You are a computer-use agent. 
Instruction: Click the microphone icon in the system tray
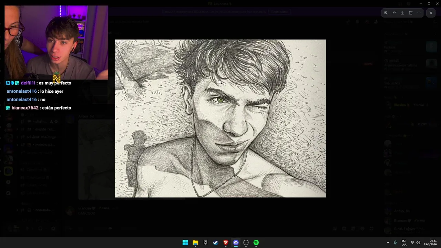click(395, 242)
